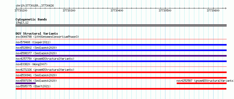
Task: Open variant nsv6528802 (Sedlazeck2020) label
Action: coord(36,48)
